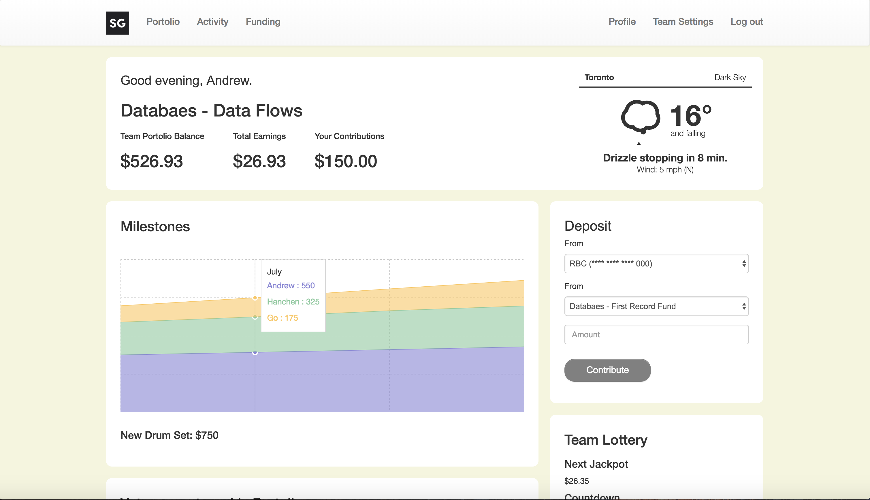The width and height of the screenshot is (870, 500).
Task: Open the Funding section
Action: coord(263,22)
